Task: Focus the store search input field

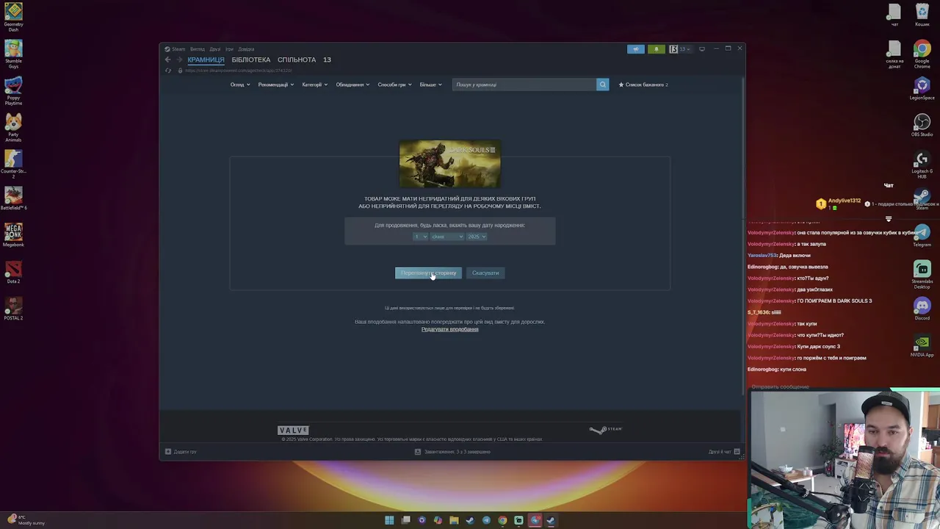Action: click(x=524, y=84)
